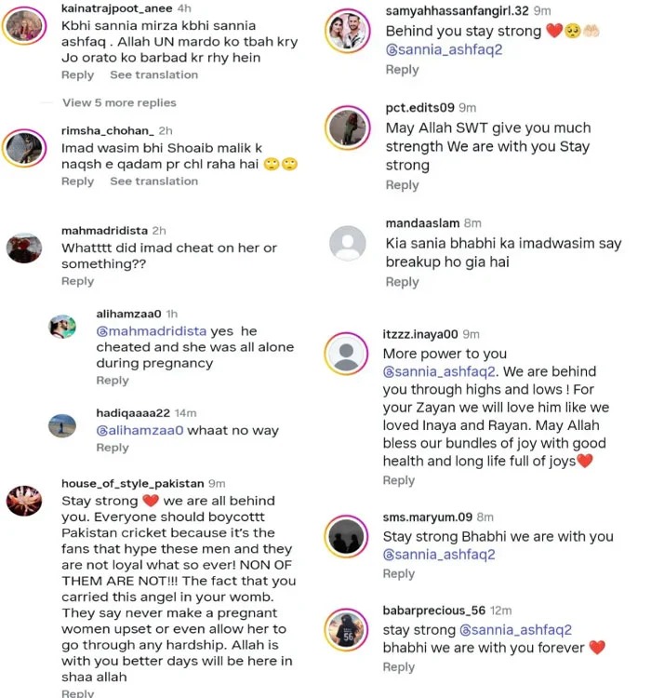Open hadiqaaaa22's profile picture
This screenshot has width=651, height=698.
coord(62,425)
